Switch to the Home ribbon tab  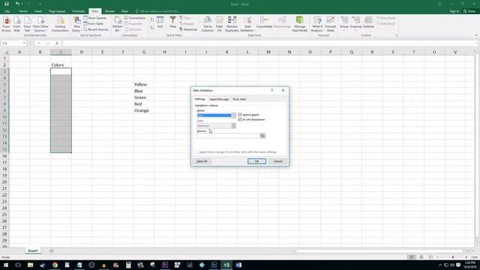point(23,11)
